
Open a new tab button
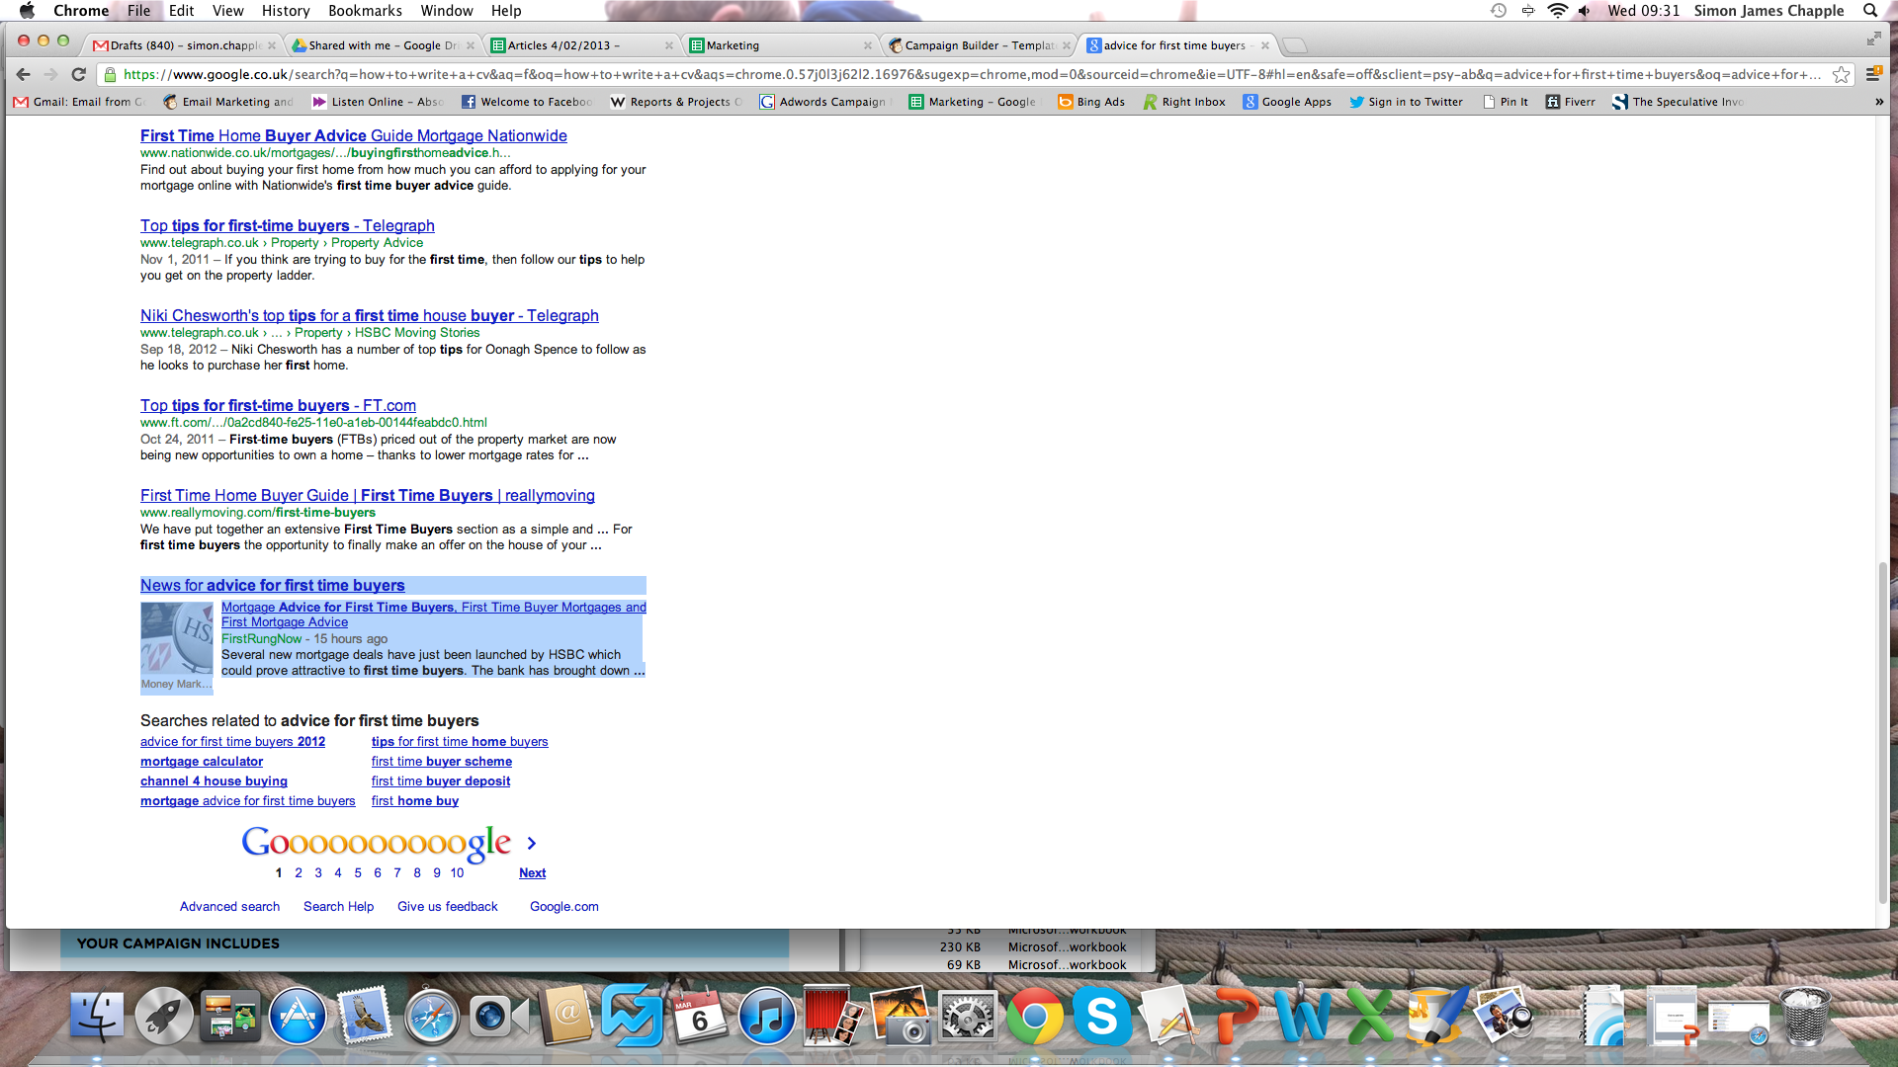click(x=1295, y=45)
